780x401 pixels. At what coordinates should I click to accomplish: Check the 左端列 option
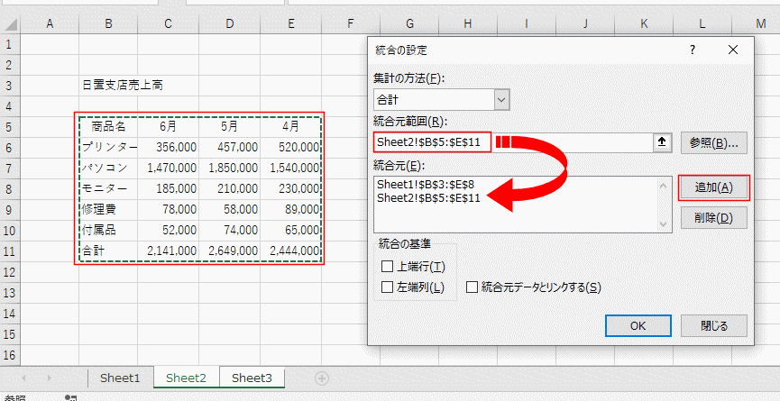click(x=388, y=287)
